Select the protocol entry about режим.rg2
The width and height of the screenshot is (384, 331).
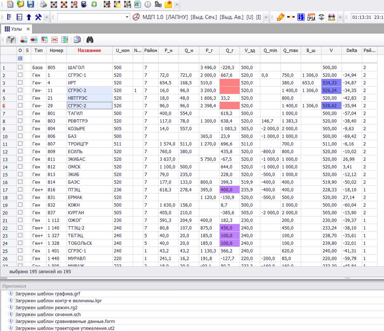tap(46, 307)
